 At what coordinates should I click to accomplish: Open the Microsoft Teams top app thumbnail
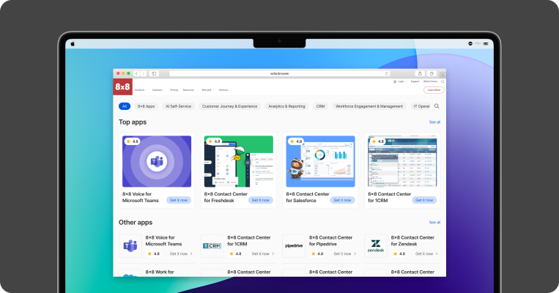pyautogui.click(x=157, y=161)
